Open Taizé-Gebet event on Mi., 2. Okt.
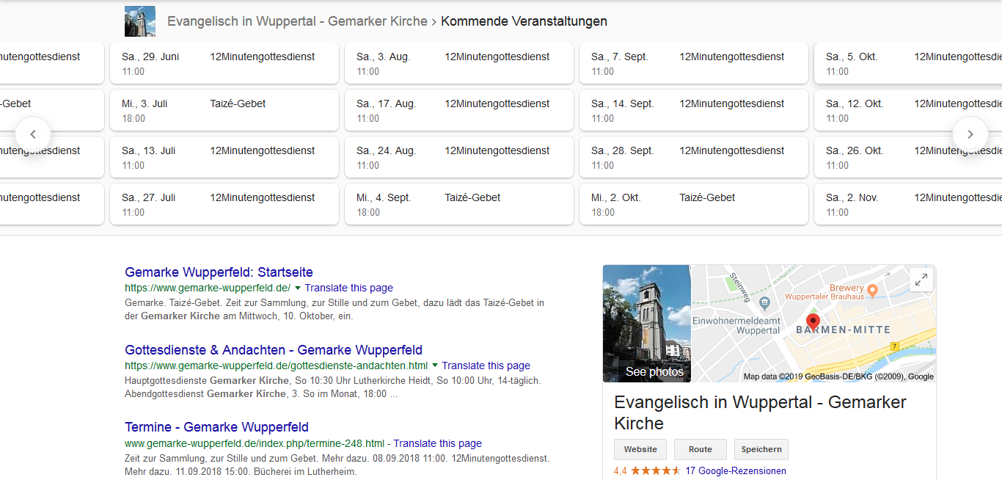Image resolution: width=1002 pixels, height=480 pixels. coord(694,204)
